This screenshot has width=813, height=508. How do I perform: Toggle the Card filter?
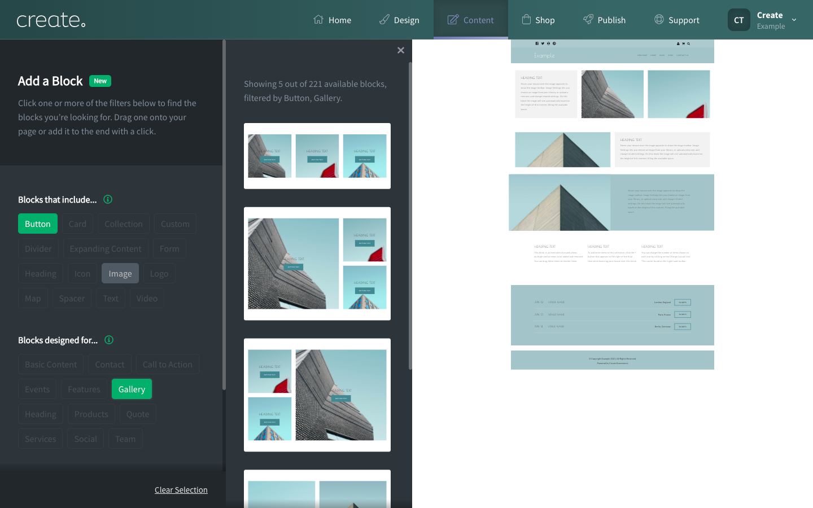pyautogui.click(x=77, y=224)
